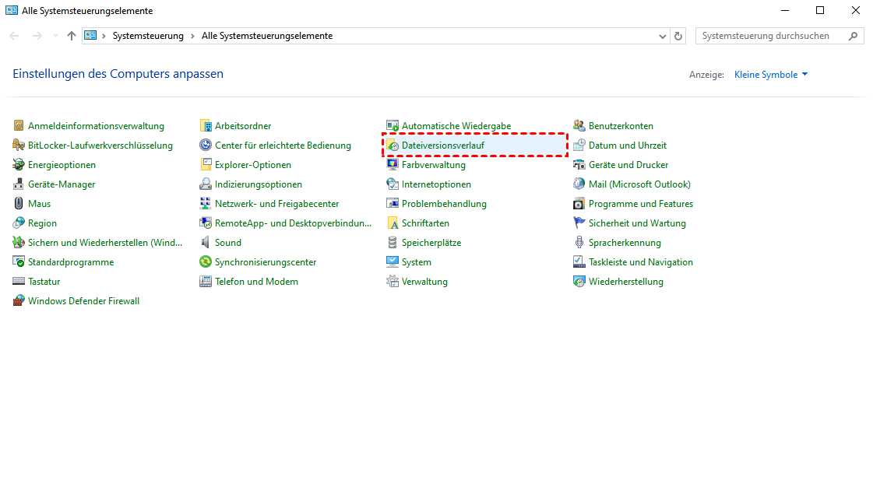
Task: Select the Alle Systemsteuerungselemente breadcrumb segment
Action: [266, 36]
